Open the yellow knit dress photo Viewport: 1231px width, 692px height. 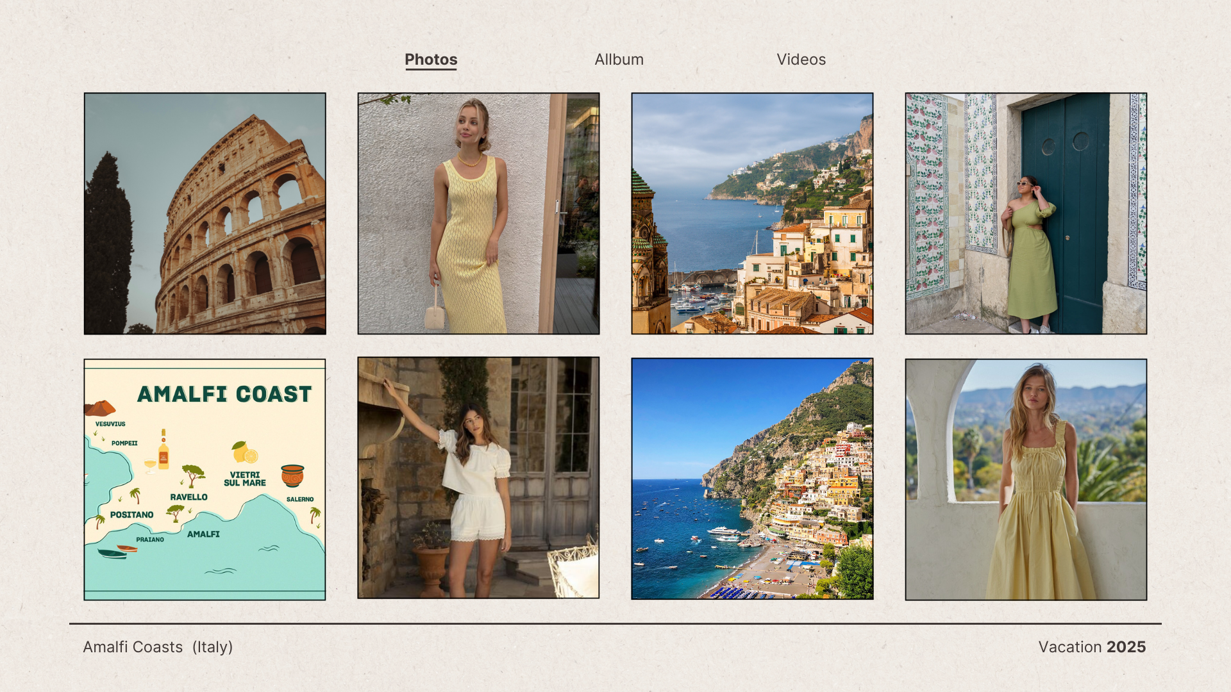pyautogui.click(x=478, y=213)
